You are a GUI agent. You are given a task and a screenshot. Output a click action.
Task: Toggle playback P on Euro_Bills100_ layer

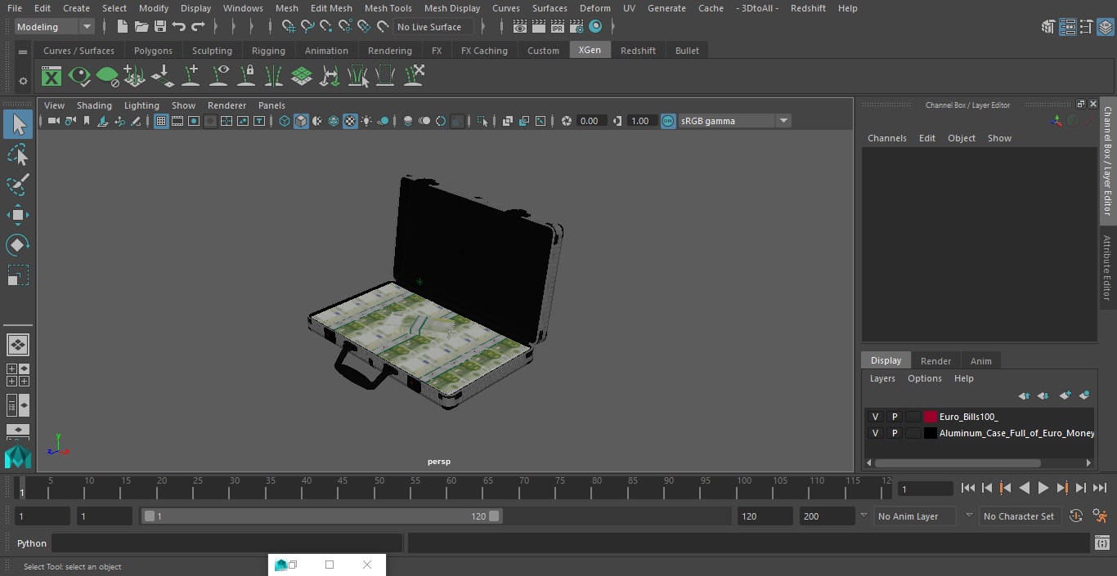894,417
